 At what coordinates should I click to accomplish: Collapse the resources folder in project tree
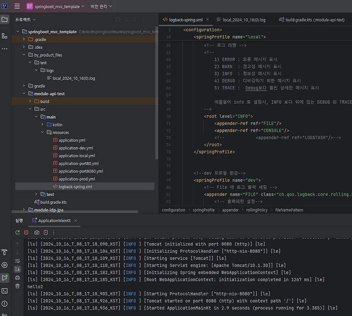[42, 132]
